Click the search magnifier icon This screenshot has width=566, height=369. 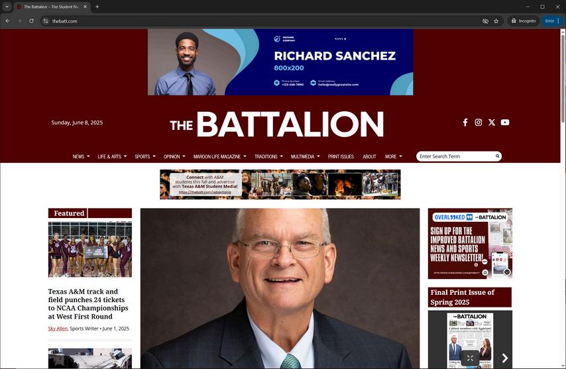497,156
